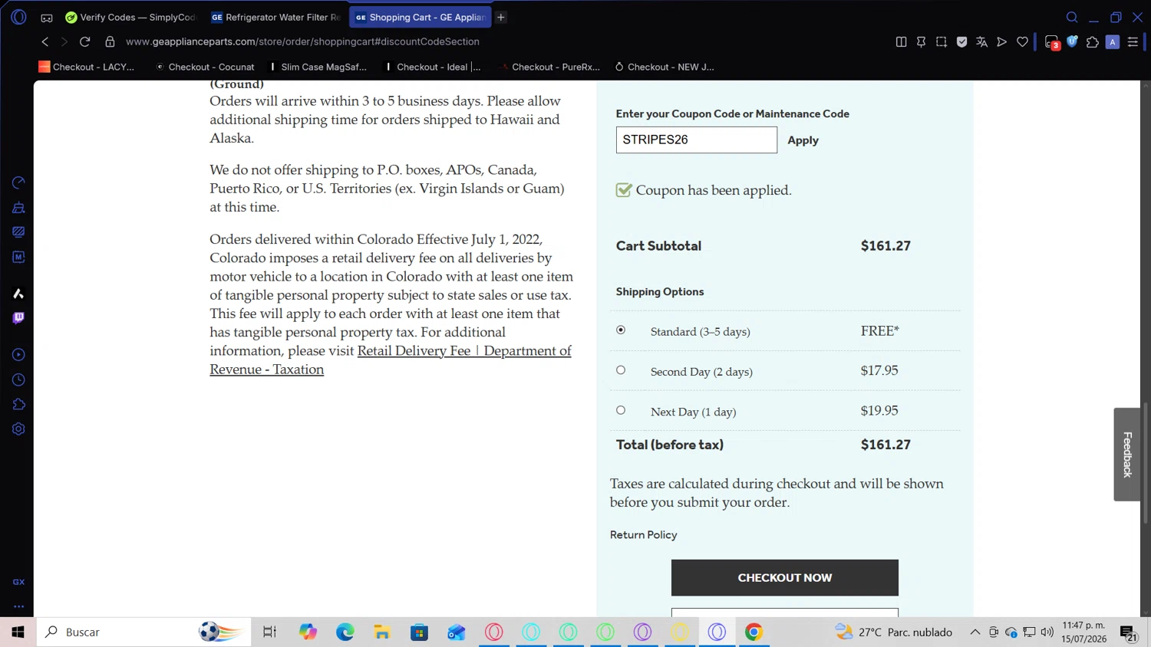
Task: Click Apply next to coupon field
Action: point(803,140)
